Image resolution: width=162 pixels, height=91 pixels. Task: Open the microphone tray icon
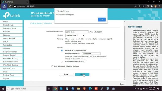(138, 89)
